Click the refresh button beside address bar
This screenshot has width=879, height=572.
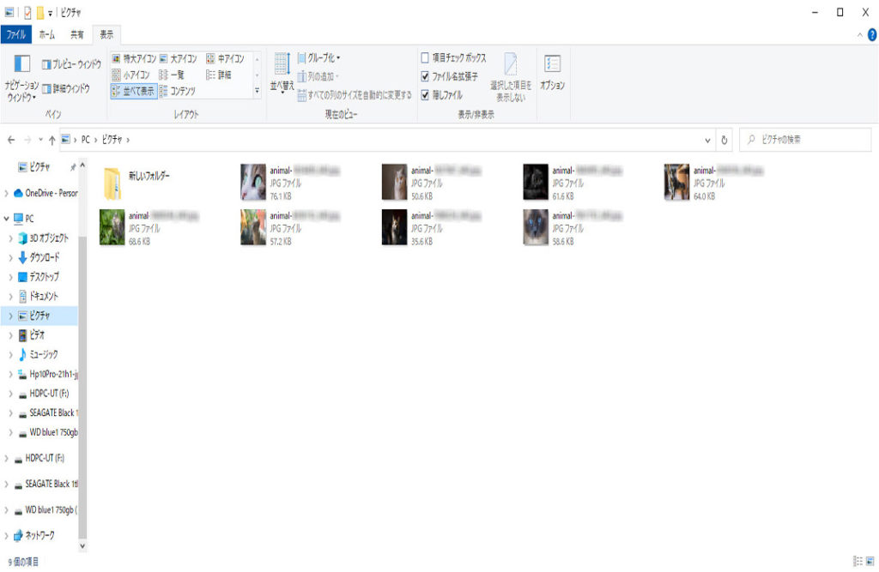pos(725,140)
